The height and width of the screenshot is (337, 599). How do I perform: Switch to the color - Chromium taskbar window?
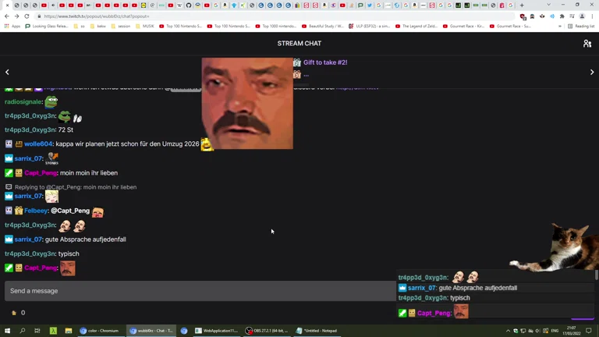point(99,331)
